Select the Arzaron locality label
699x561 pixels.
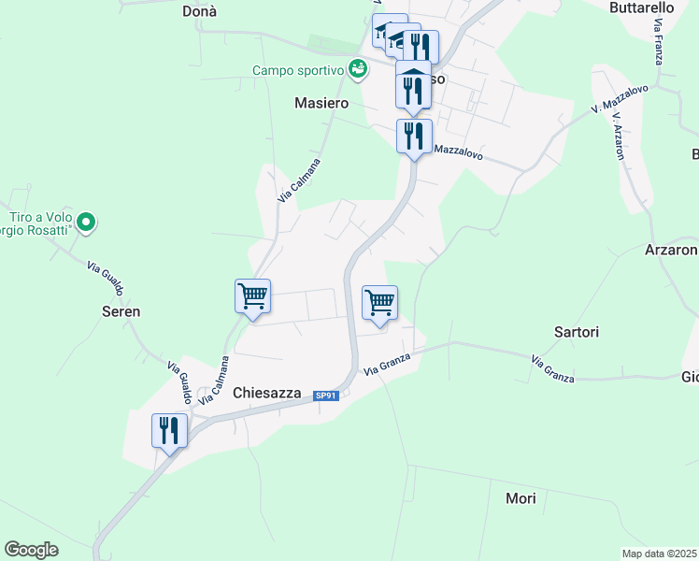click(x=671, y=250)
